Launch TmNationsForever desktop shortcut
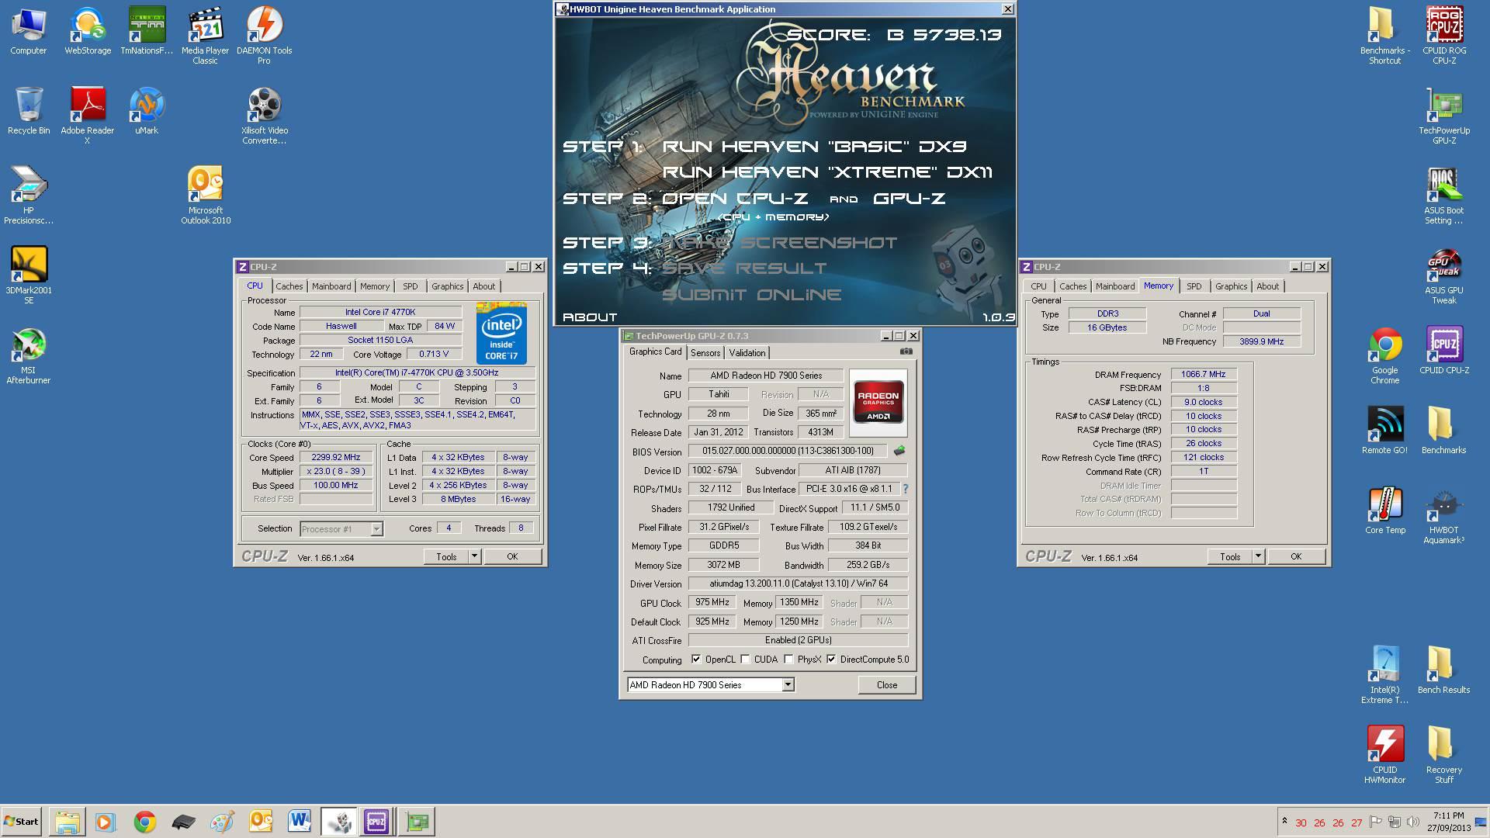1490x838 pixels. tap(146, 32)
